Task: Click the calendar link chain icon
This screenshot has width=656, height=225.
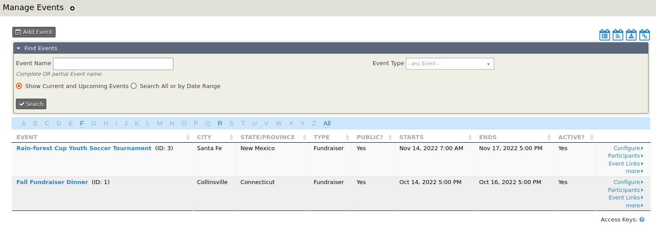Action: [x=645, y=35]
